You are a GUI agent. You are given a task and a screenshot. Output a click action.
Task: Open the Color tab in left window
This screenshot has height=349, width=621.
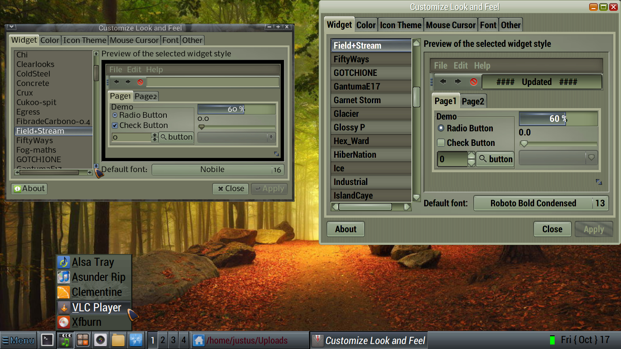coord(50,40)
